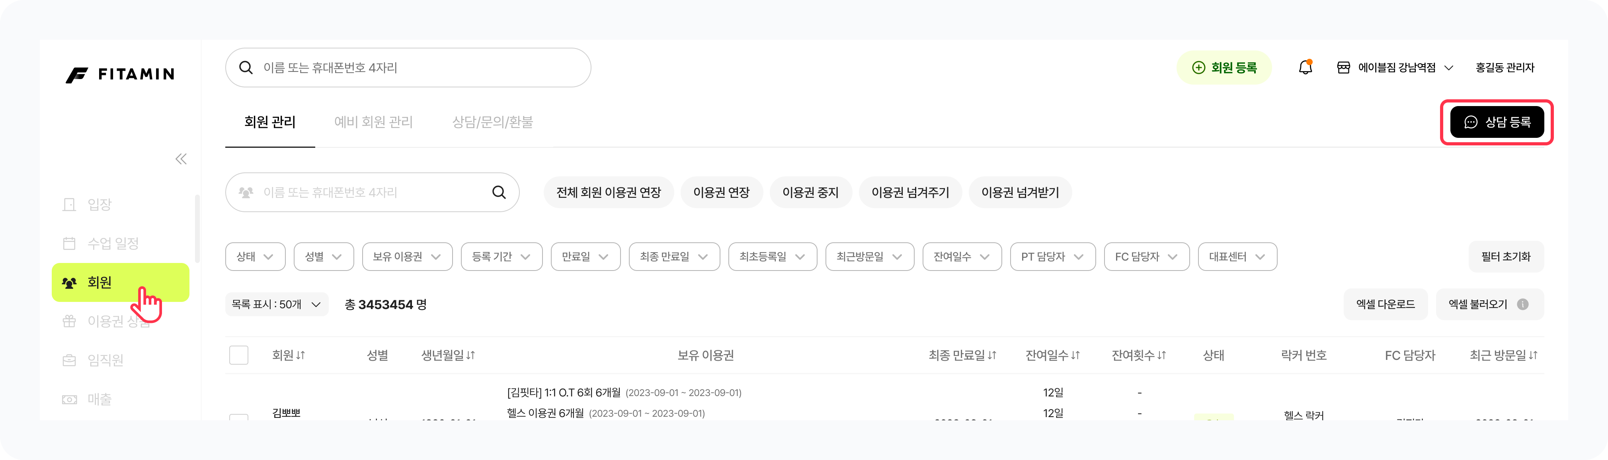Check the select-all checkbox in table header
1608x460 pixels.
(238, 355)
